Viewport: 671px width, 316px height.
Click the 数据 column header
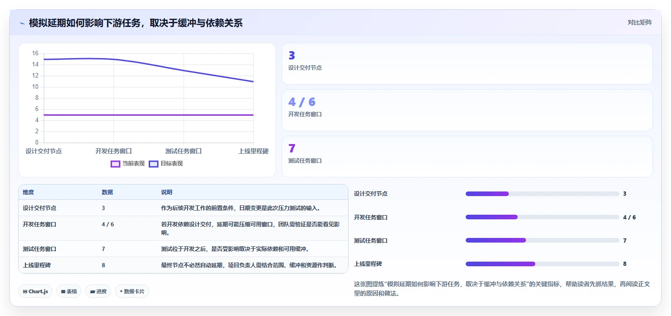(x=107, y=192)
